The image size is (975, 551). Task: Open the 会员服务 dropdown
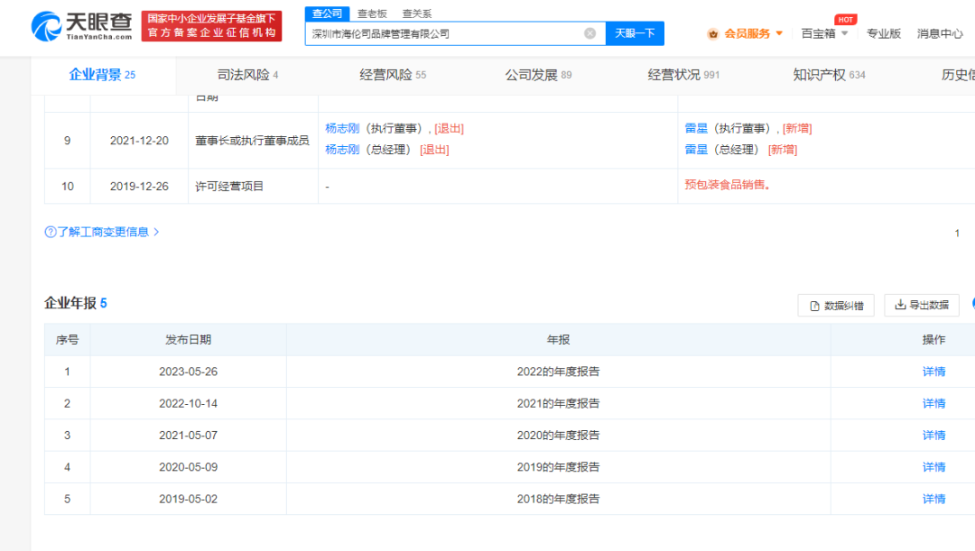tap(753, 33)
